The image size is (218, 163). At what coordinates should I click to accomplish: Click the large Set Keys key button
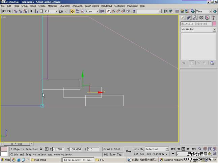[x=128, y=151]
